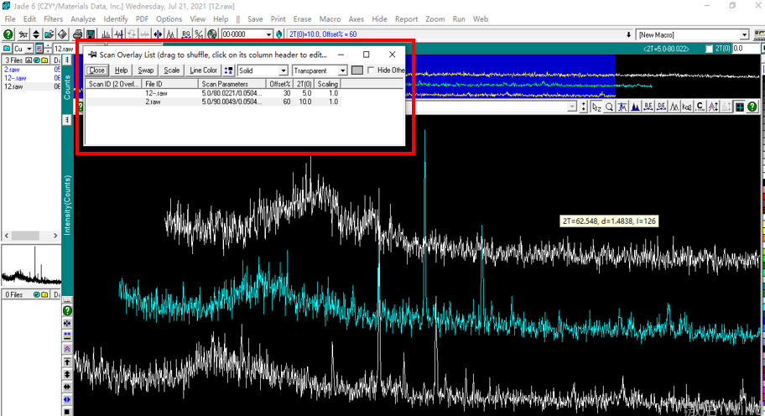Toggle the Hide Others checkbox
The image size is (765, 416).
372,70
